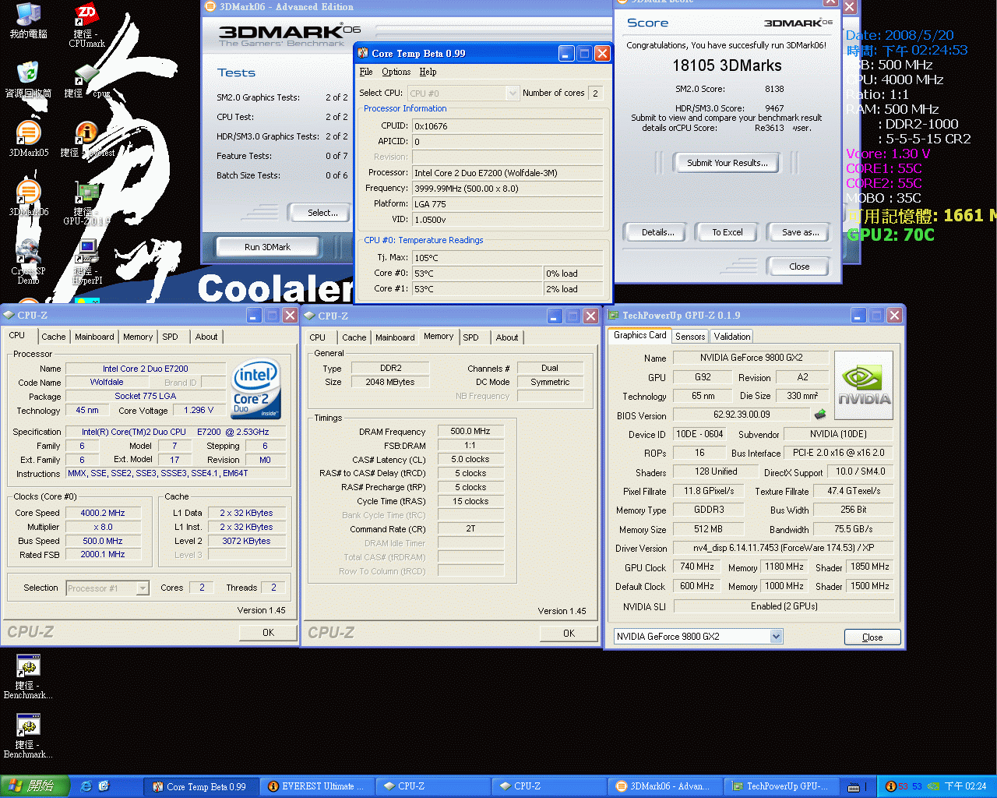Click the taskbar clock showing 02:24
The width and height of the screenshot is (997, 798).
click(x=965, y=786)
